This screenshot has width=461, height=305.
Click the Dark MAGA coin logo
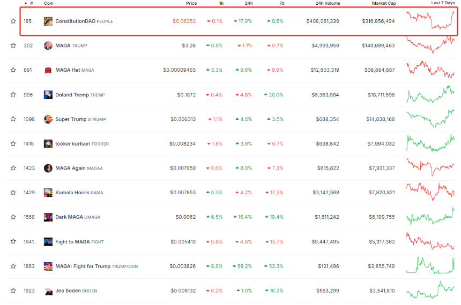pyautogui.click(x=48, y=217)
